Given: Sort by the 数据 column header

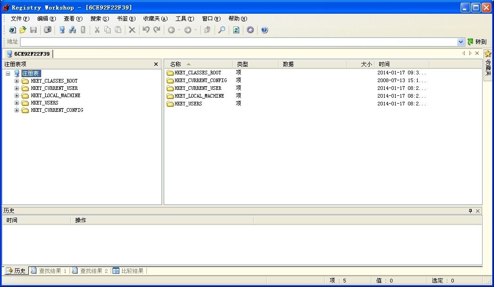Looking at the screenshot, I should (313, 64).
